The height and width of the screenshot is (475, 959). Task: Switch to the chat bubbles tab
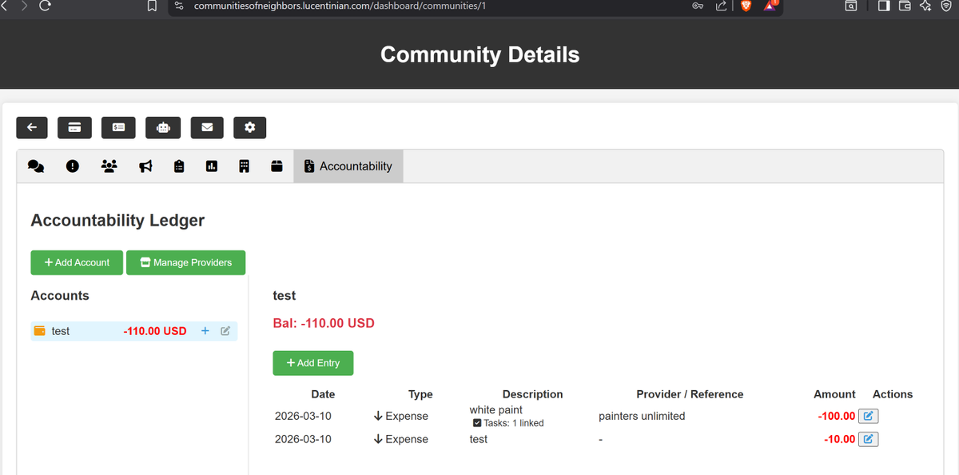click(x=36, y=166)
